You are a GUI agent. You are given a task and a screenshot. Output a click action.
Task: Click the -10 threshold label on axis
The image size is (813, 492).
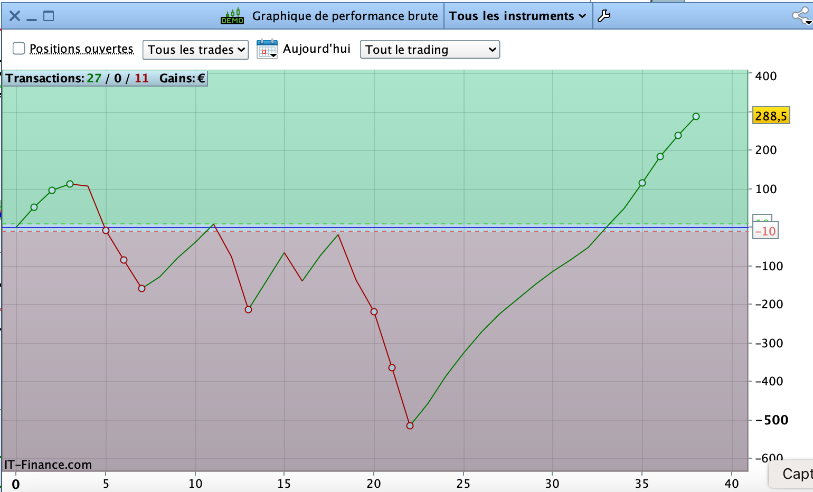765,231
